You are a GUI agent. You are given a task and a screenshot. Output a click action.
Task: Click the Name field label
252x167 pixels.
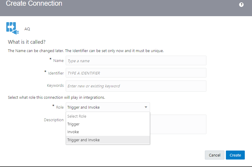[58, 61]
